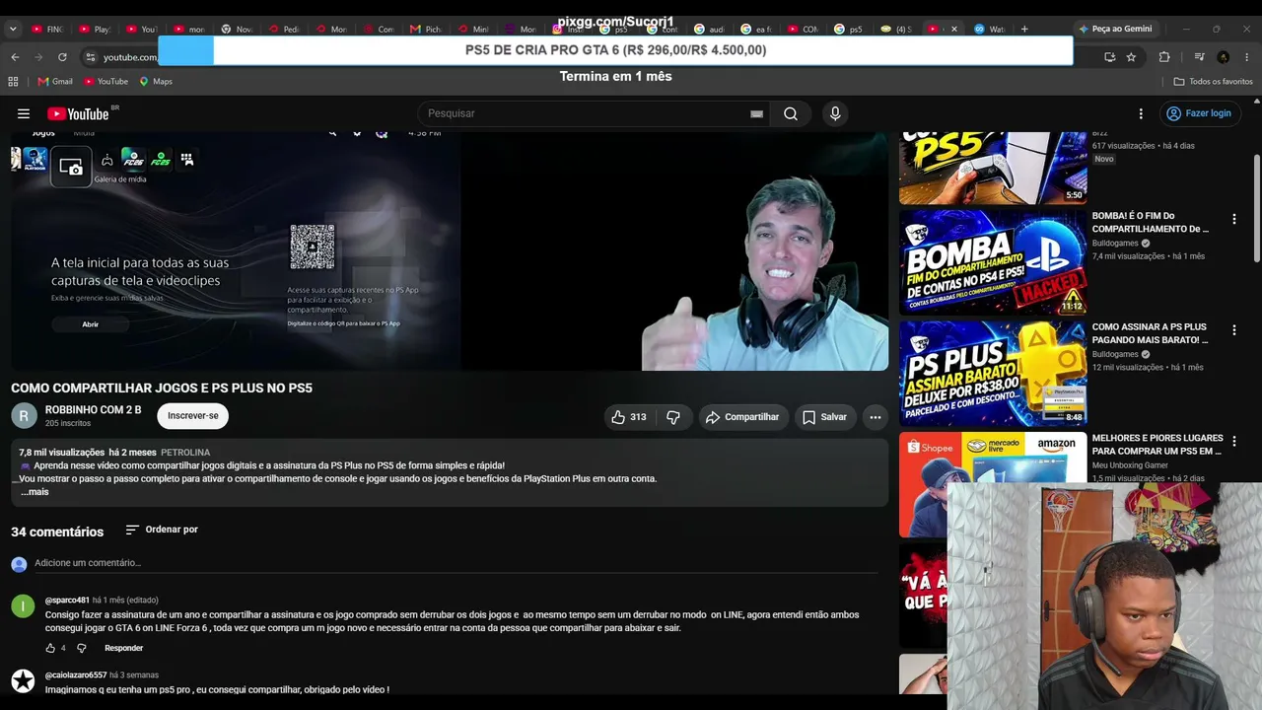Image resolution: width=1262 pixels, height=710 pixels.
Task: Click the Inscrever-se subscribe button
Action: point(193,416)
